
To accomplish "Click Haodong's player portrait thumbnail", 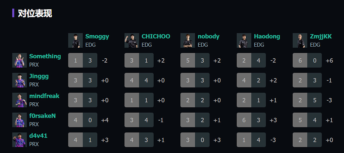I will (244, 40).
